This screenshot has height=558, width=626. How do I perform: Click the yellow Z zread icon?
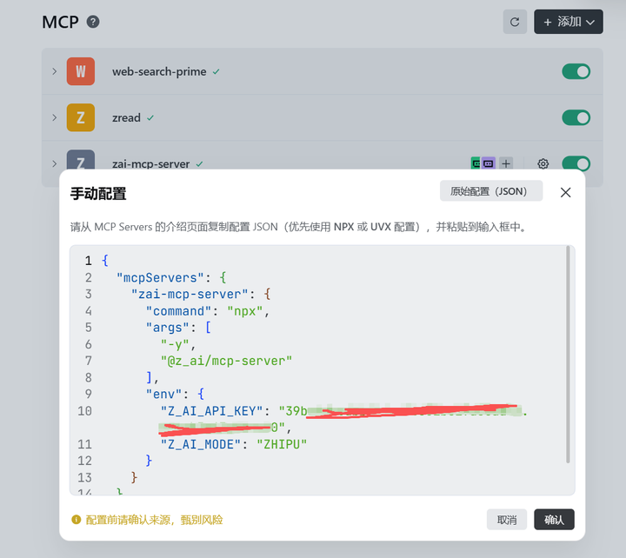(81, 117)
